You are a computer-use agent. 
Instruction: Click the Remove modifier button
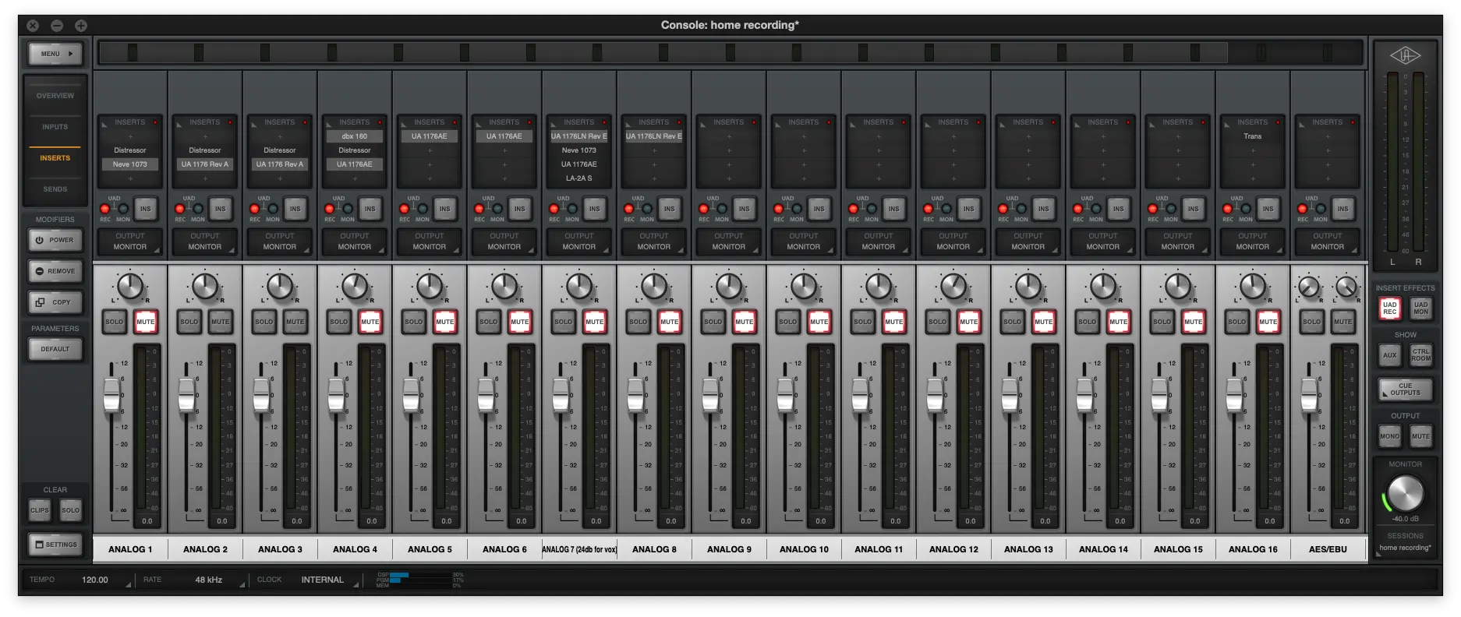point(55,271)
